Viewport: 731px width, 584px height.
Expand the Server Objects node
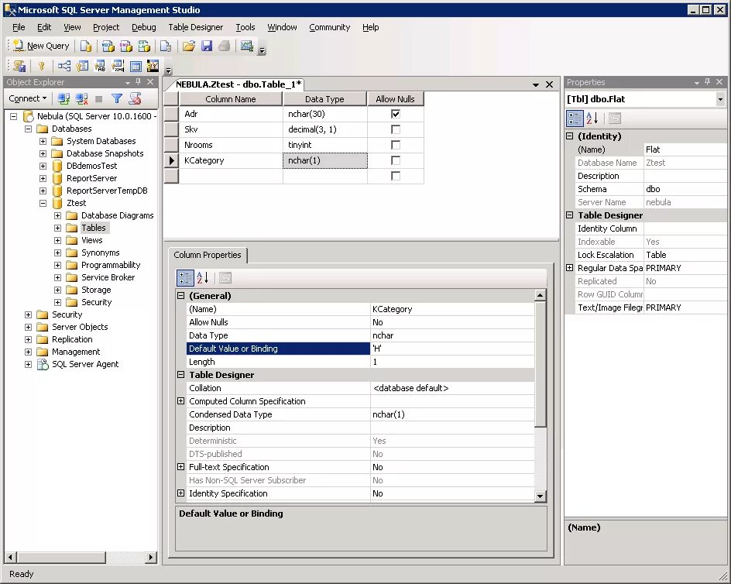pos(28,327)
